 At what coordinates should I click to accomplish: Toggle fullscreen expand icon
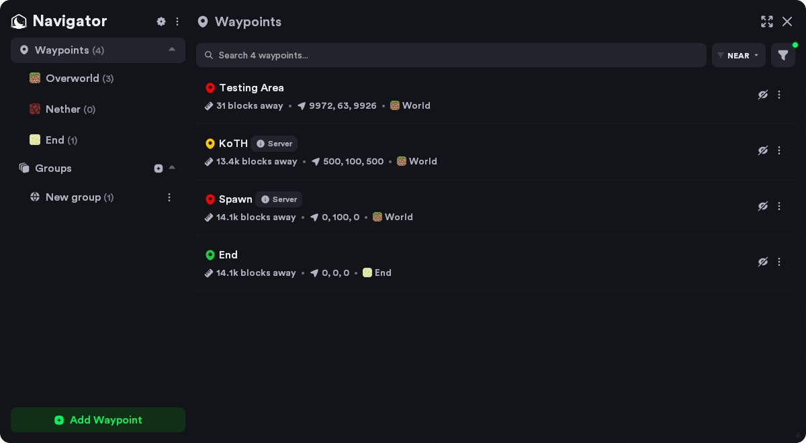tap(767, 21)
